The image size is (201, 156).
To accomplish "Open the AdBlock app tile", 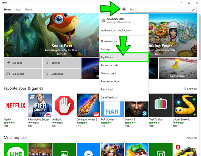I will tap(64, 105).
